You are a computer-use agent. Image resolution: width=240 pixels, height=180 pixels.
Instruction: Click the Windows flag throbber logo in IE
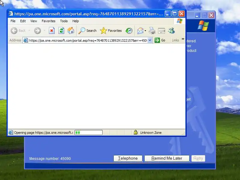[x=179, y=21]
